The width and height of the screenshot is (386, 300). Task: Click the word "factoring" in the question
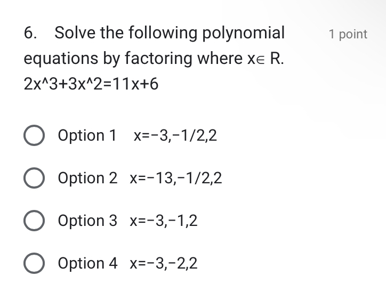coord(158,59)
